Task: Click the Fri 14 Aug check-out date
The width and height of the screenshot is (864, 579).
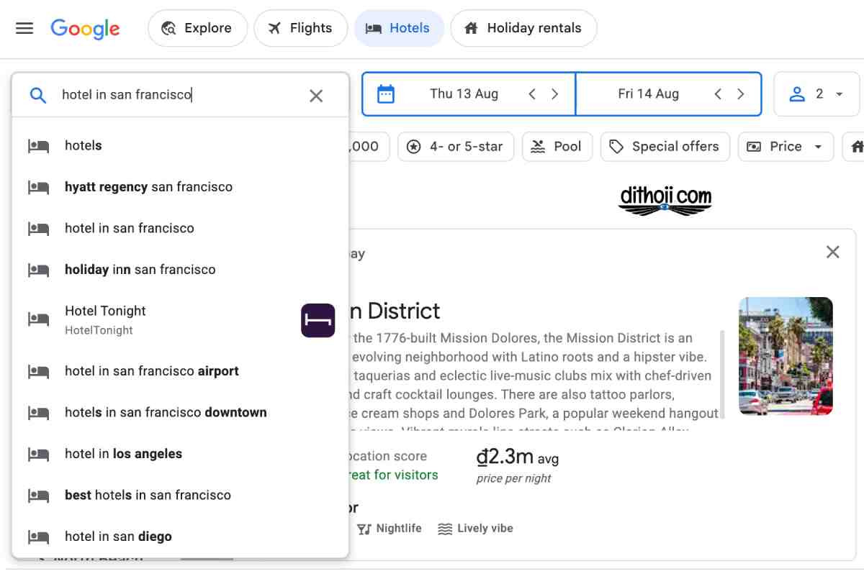Action: click(x=648, y=94)
